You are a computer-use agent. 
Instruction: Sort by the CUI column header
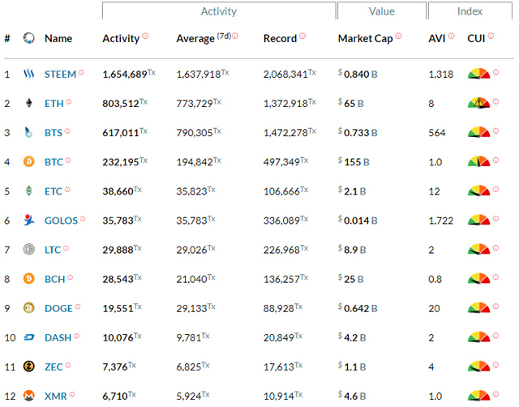pos(476,38)
